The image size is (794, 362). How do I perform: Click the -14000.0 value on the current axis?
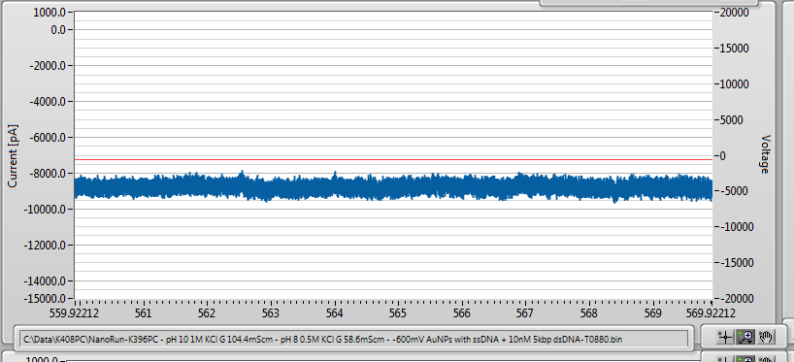point(46,281)
